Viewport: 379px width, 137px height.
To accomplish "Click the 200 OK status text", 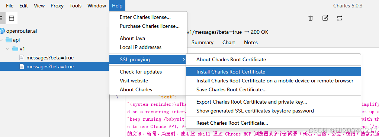I will [259, 32].
